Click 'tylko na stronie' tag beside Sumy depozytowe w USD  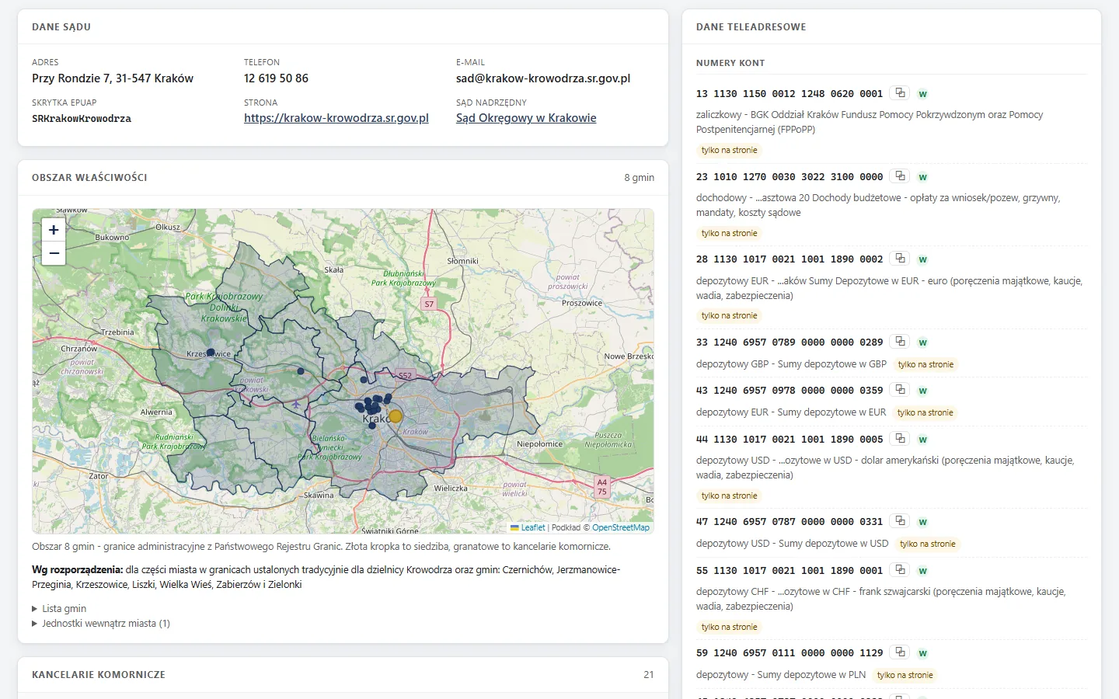928,544
